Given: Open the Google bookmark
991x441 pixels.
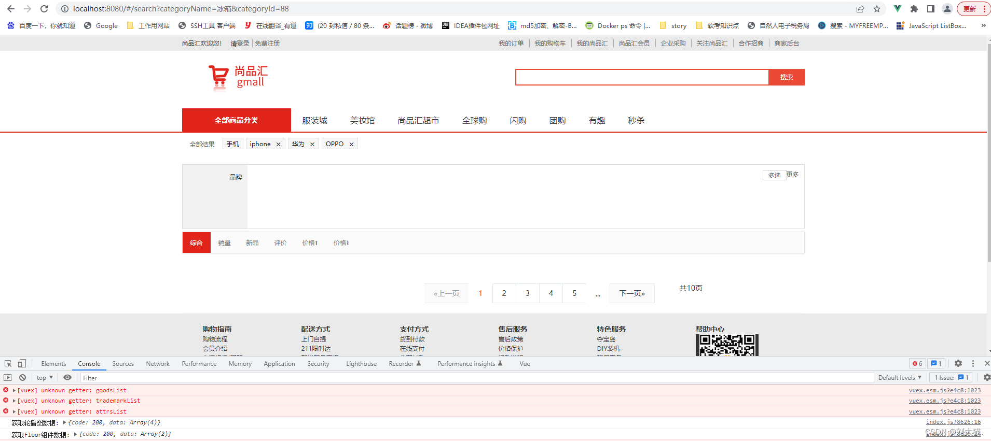Looking at the screenshot, I should click(x=101, y=25).
